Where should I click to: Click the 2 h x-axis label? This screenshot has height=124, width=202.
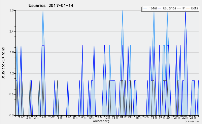pyautogui.click(x=29, y=117)
